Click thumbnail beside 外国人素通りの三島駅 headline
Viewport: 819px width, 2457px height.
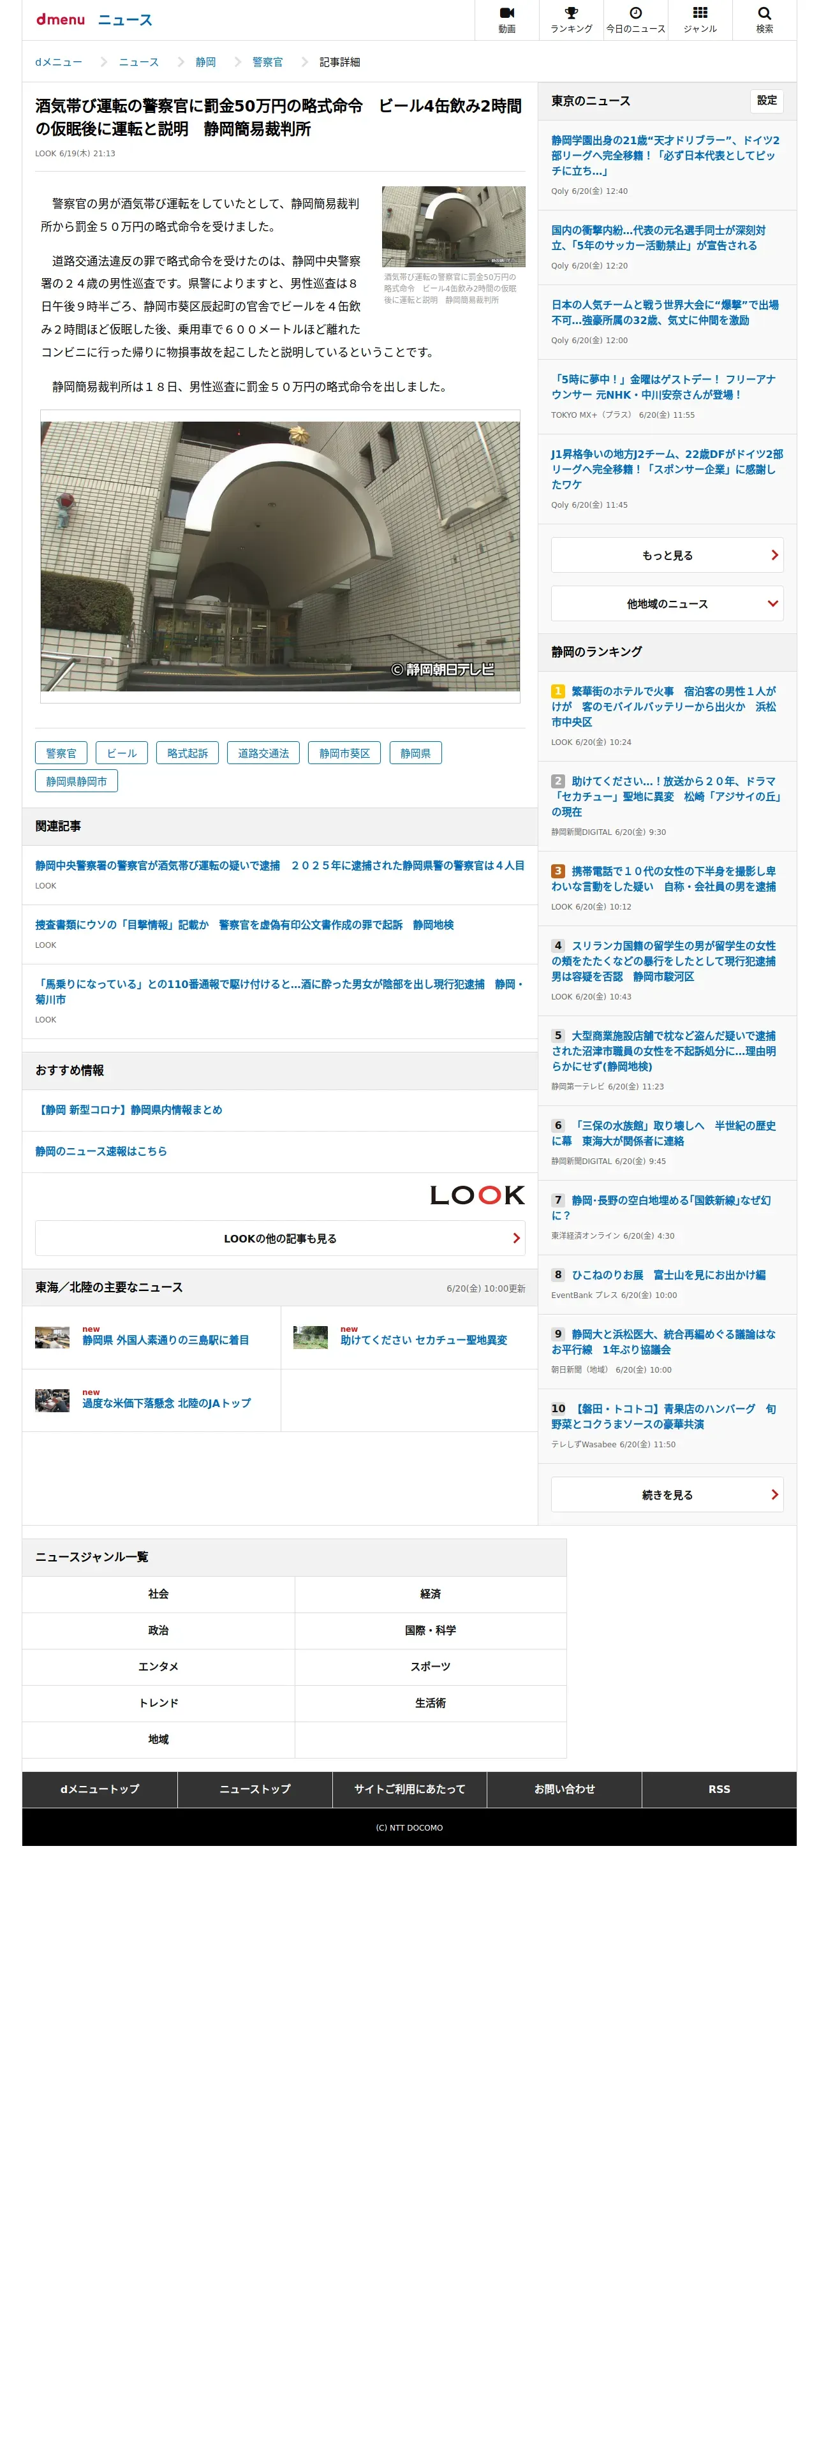pos(52,1336)
